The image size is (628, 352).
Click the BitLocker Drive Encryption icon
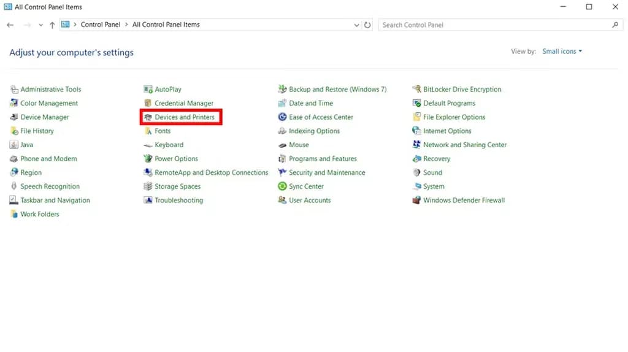[x=417, y=90]
